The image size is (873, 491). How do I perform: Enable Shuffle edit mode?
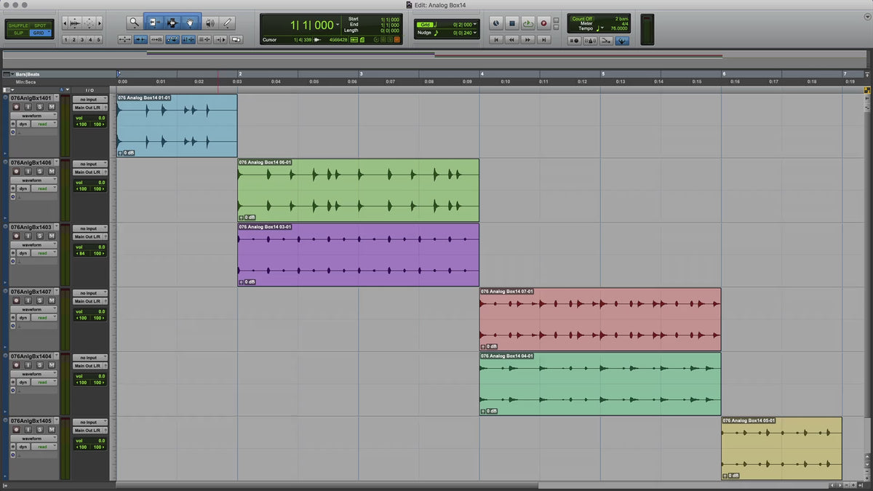coord(18,25)
